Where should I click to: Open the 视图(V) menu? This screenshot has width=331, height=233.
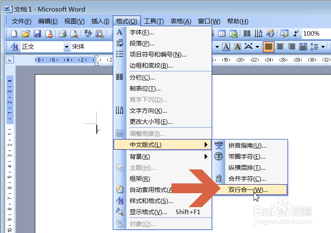74,21
